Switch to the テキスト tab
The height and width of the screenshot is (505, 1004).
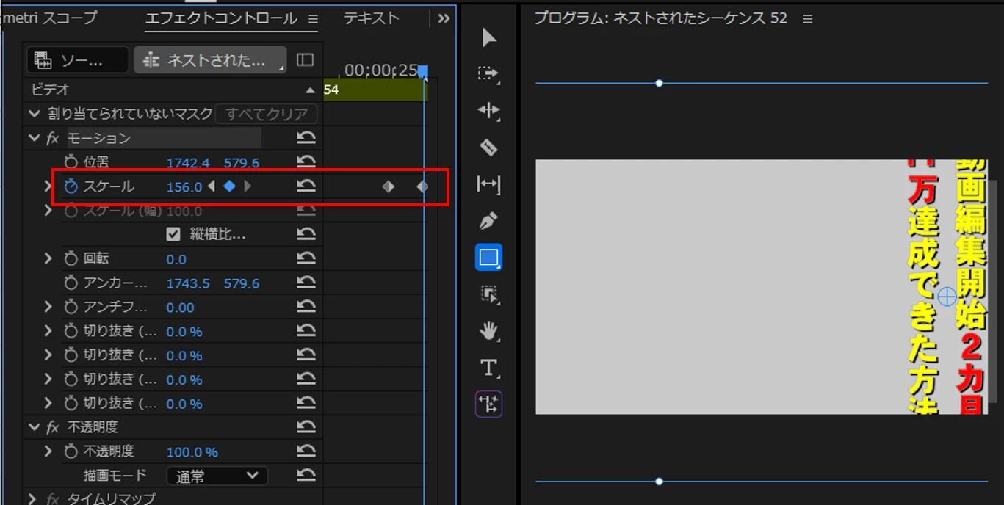click(372, 18)
